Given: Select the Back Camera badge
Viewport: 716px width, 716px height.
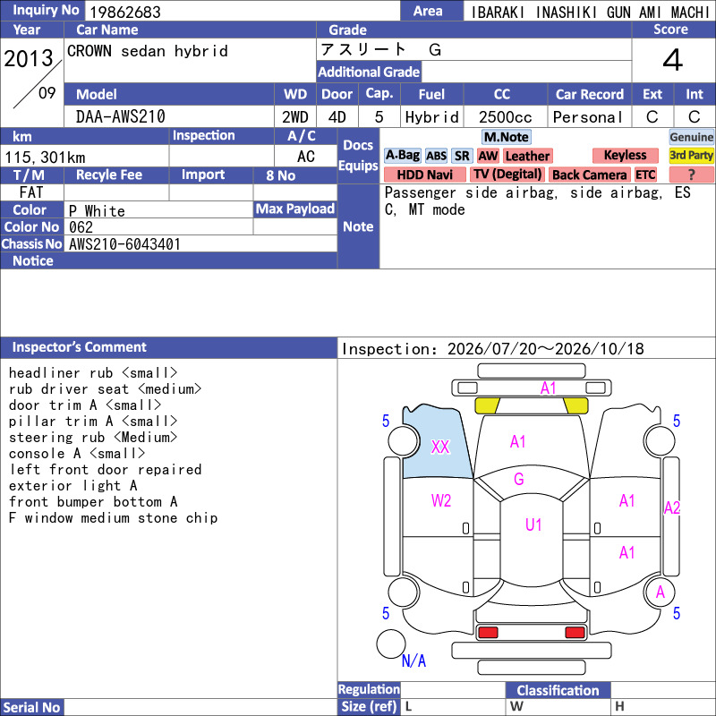Looking at the screenshot, I should pyautogui.click(x=589, y=175).
